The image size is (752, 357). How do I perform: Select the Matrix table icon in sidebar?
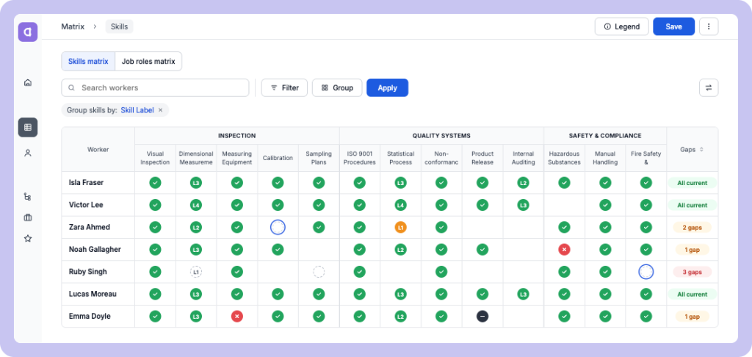[28, 127]
